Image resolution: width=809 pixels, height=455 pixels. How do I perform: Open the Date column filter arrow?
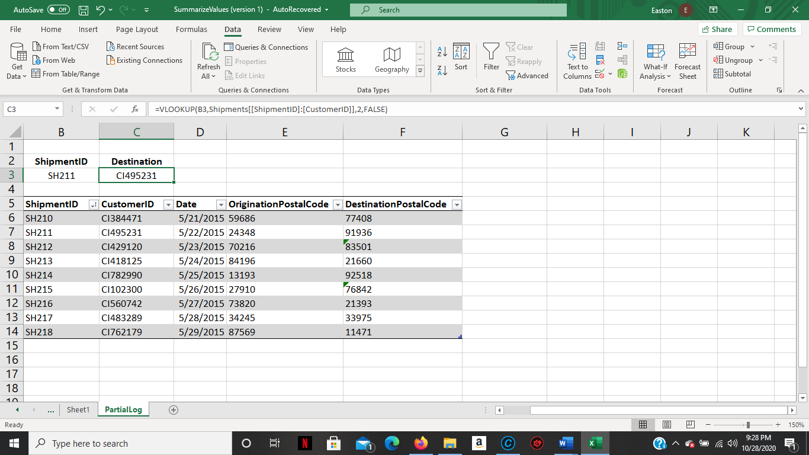pos(220,204)
